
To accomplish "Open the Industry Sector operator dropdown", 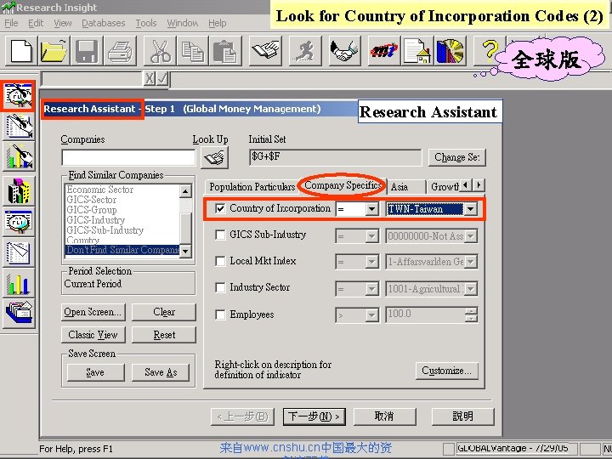I will (372, 289).
